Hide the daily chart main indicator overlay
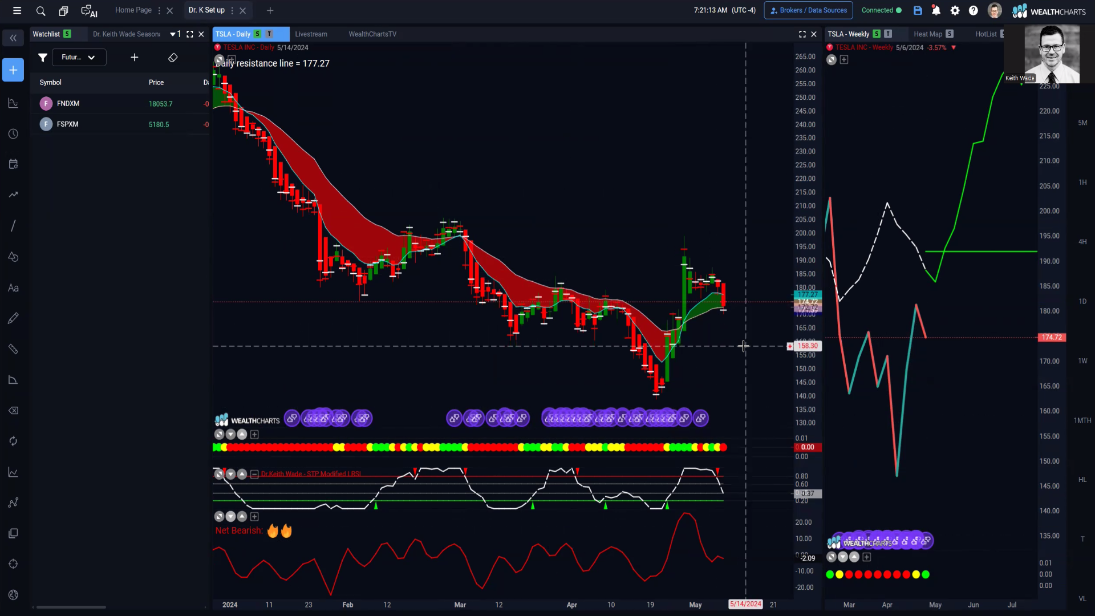 (219, 59)
